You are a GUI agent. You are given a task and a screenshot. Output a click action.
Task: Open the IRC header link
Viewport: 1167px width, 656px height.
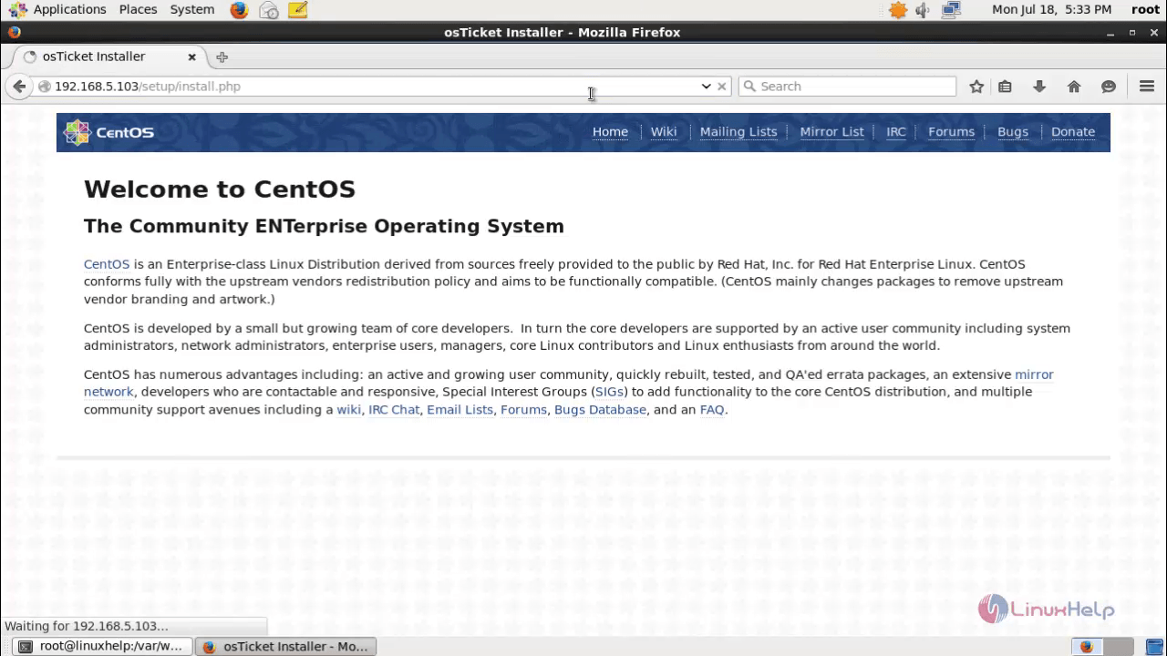point(896,132)
